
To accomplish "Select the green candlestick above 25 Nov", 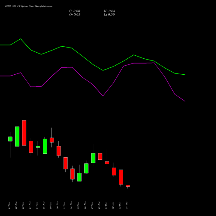I will tap(79, 177).
